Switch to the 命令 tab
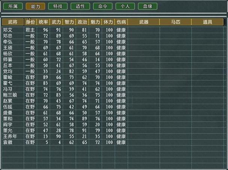 (102, 6)
